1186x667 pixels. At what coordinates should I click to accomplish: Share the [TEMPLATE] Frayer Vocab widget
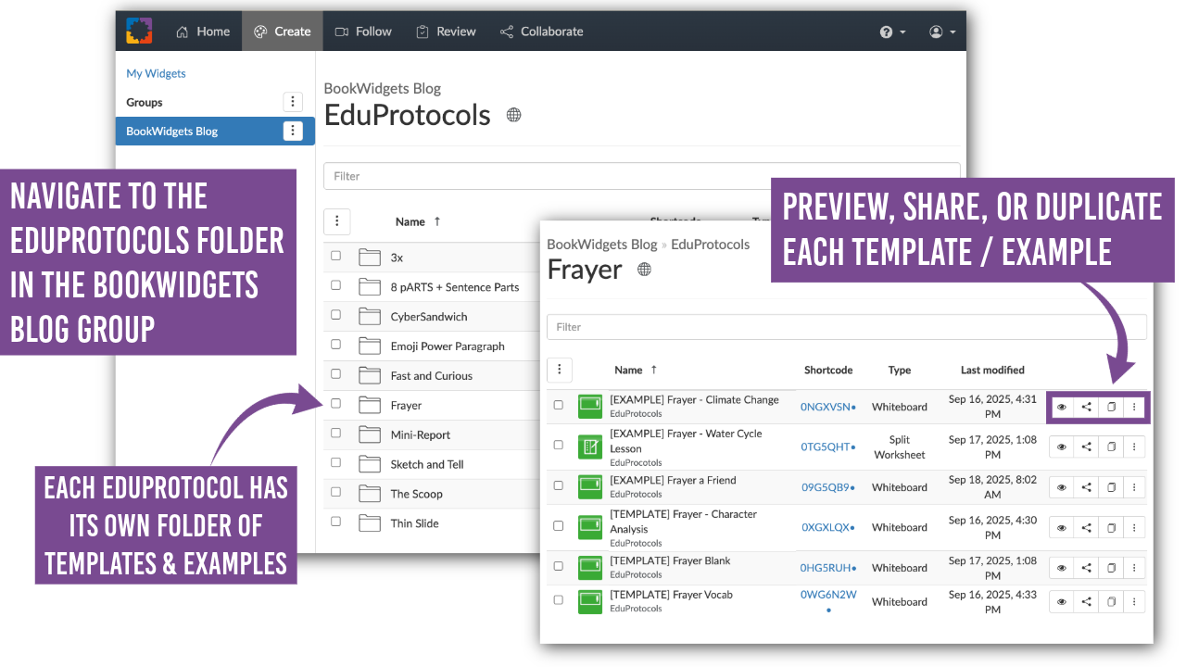point(1086,601)
